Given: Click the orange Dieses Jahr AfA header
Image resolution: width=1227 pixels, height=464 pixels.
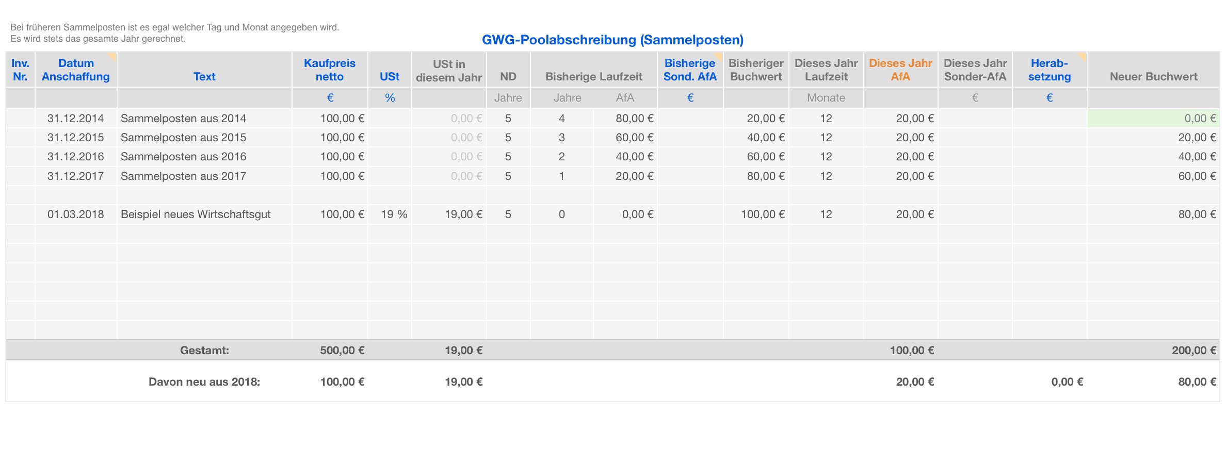Looking at the screenshot, I should 900,70.
